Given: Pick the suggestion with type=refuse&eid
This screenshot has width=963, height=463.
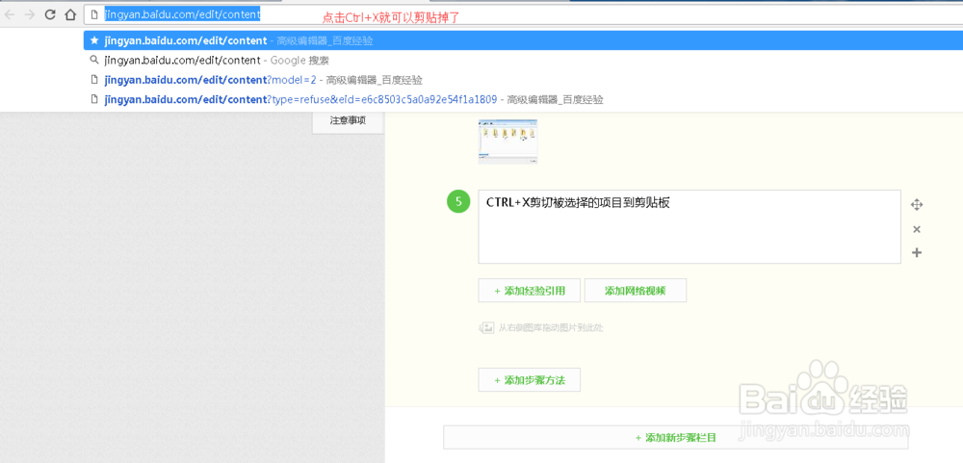Looking at the screenshot, I should 523,99.
